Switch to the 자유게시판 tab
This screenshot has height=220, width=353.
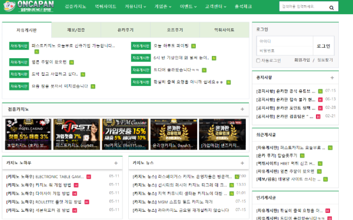[27, 30]
